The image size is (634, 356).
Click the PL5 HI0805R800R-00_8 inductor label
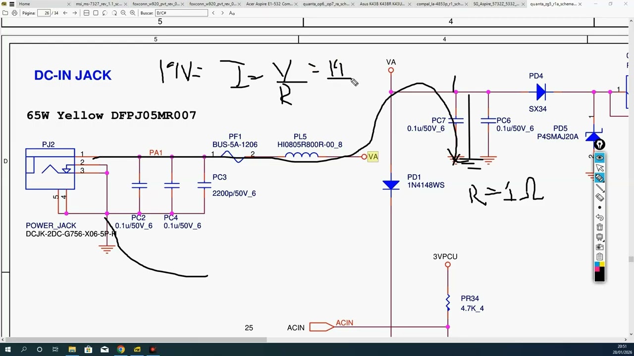(310, 140)
